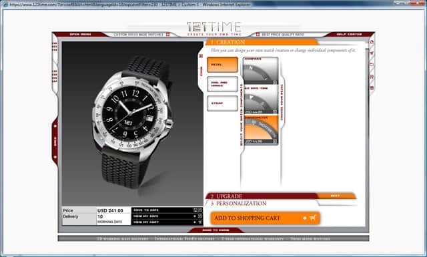This screenshot has width=427, height=257.
Task: Choose the orange highlighted Tachymeter bezel thumbnail
Action: click(x=261, y=130)
